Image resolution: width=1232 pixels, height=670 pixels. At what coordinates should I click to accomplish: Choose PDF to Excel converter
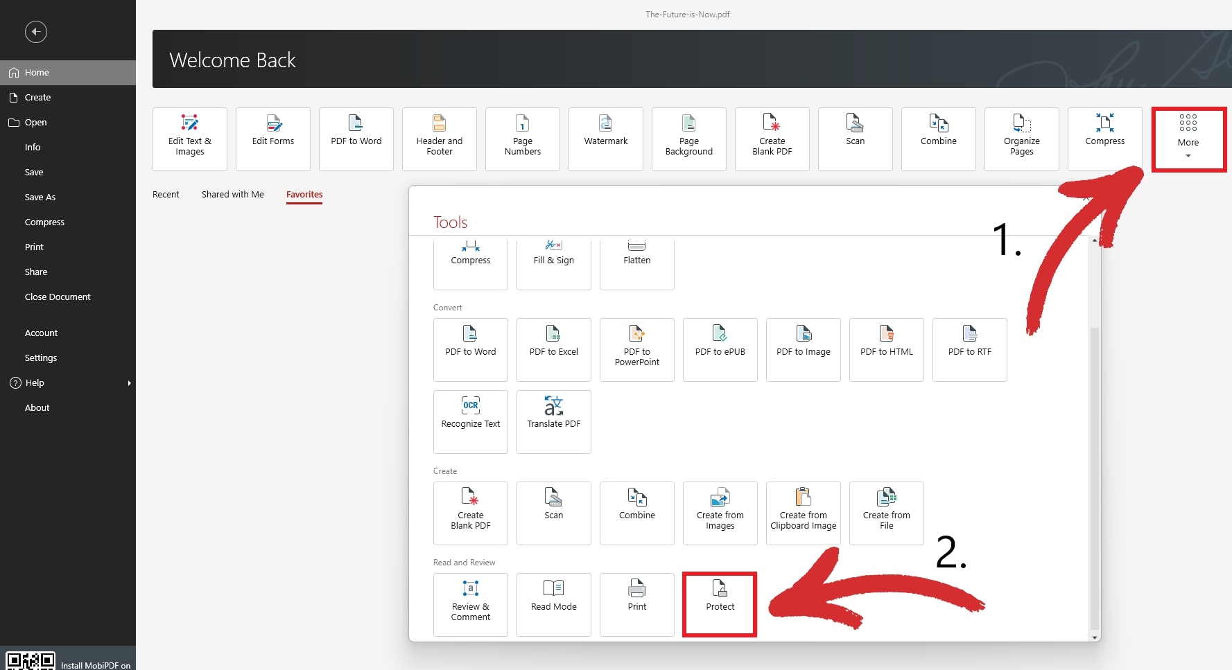tap(554, 350)
